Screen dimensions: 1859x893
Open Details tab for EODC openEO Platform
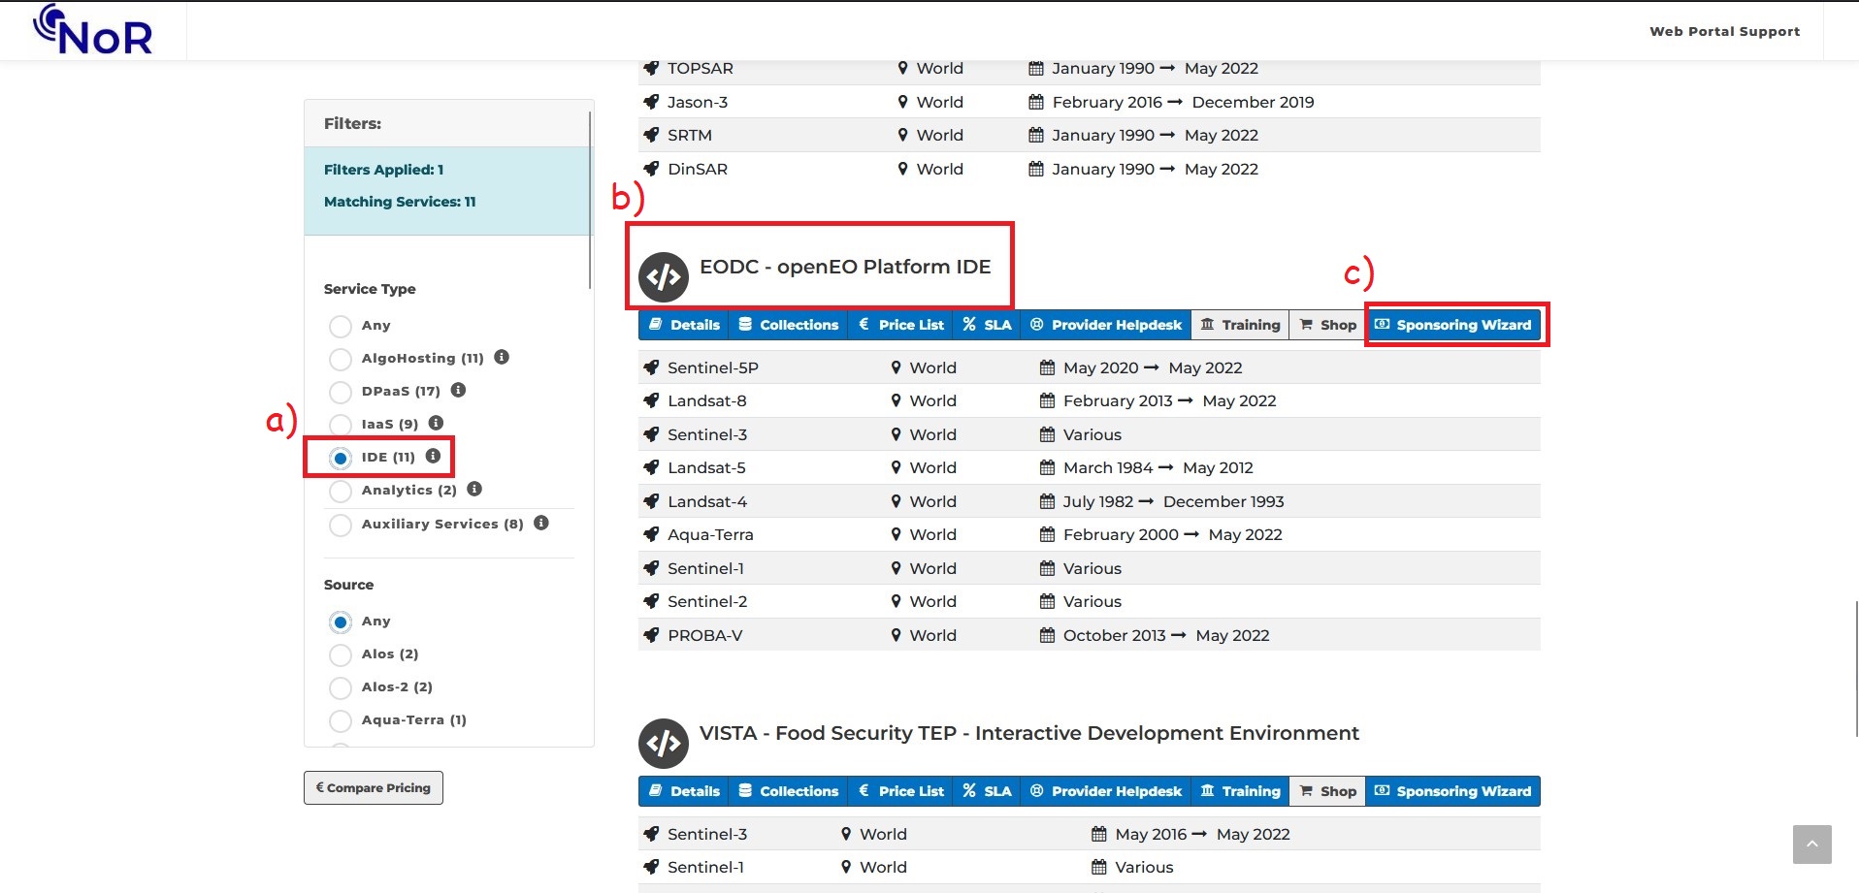(685, 325)
